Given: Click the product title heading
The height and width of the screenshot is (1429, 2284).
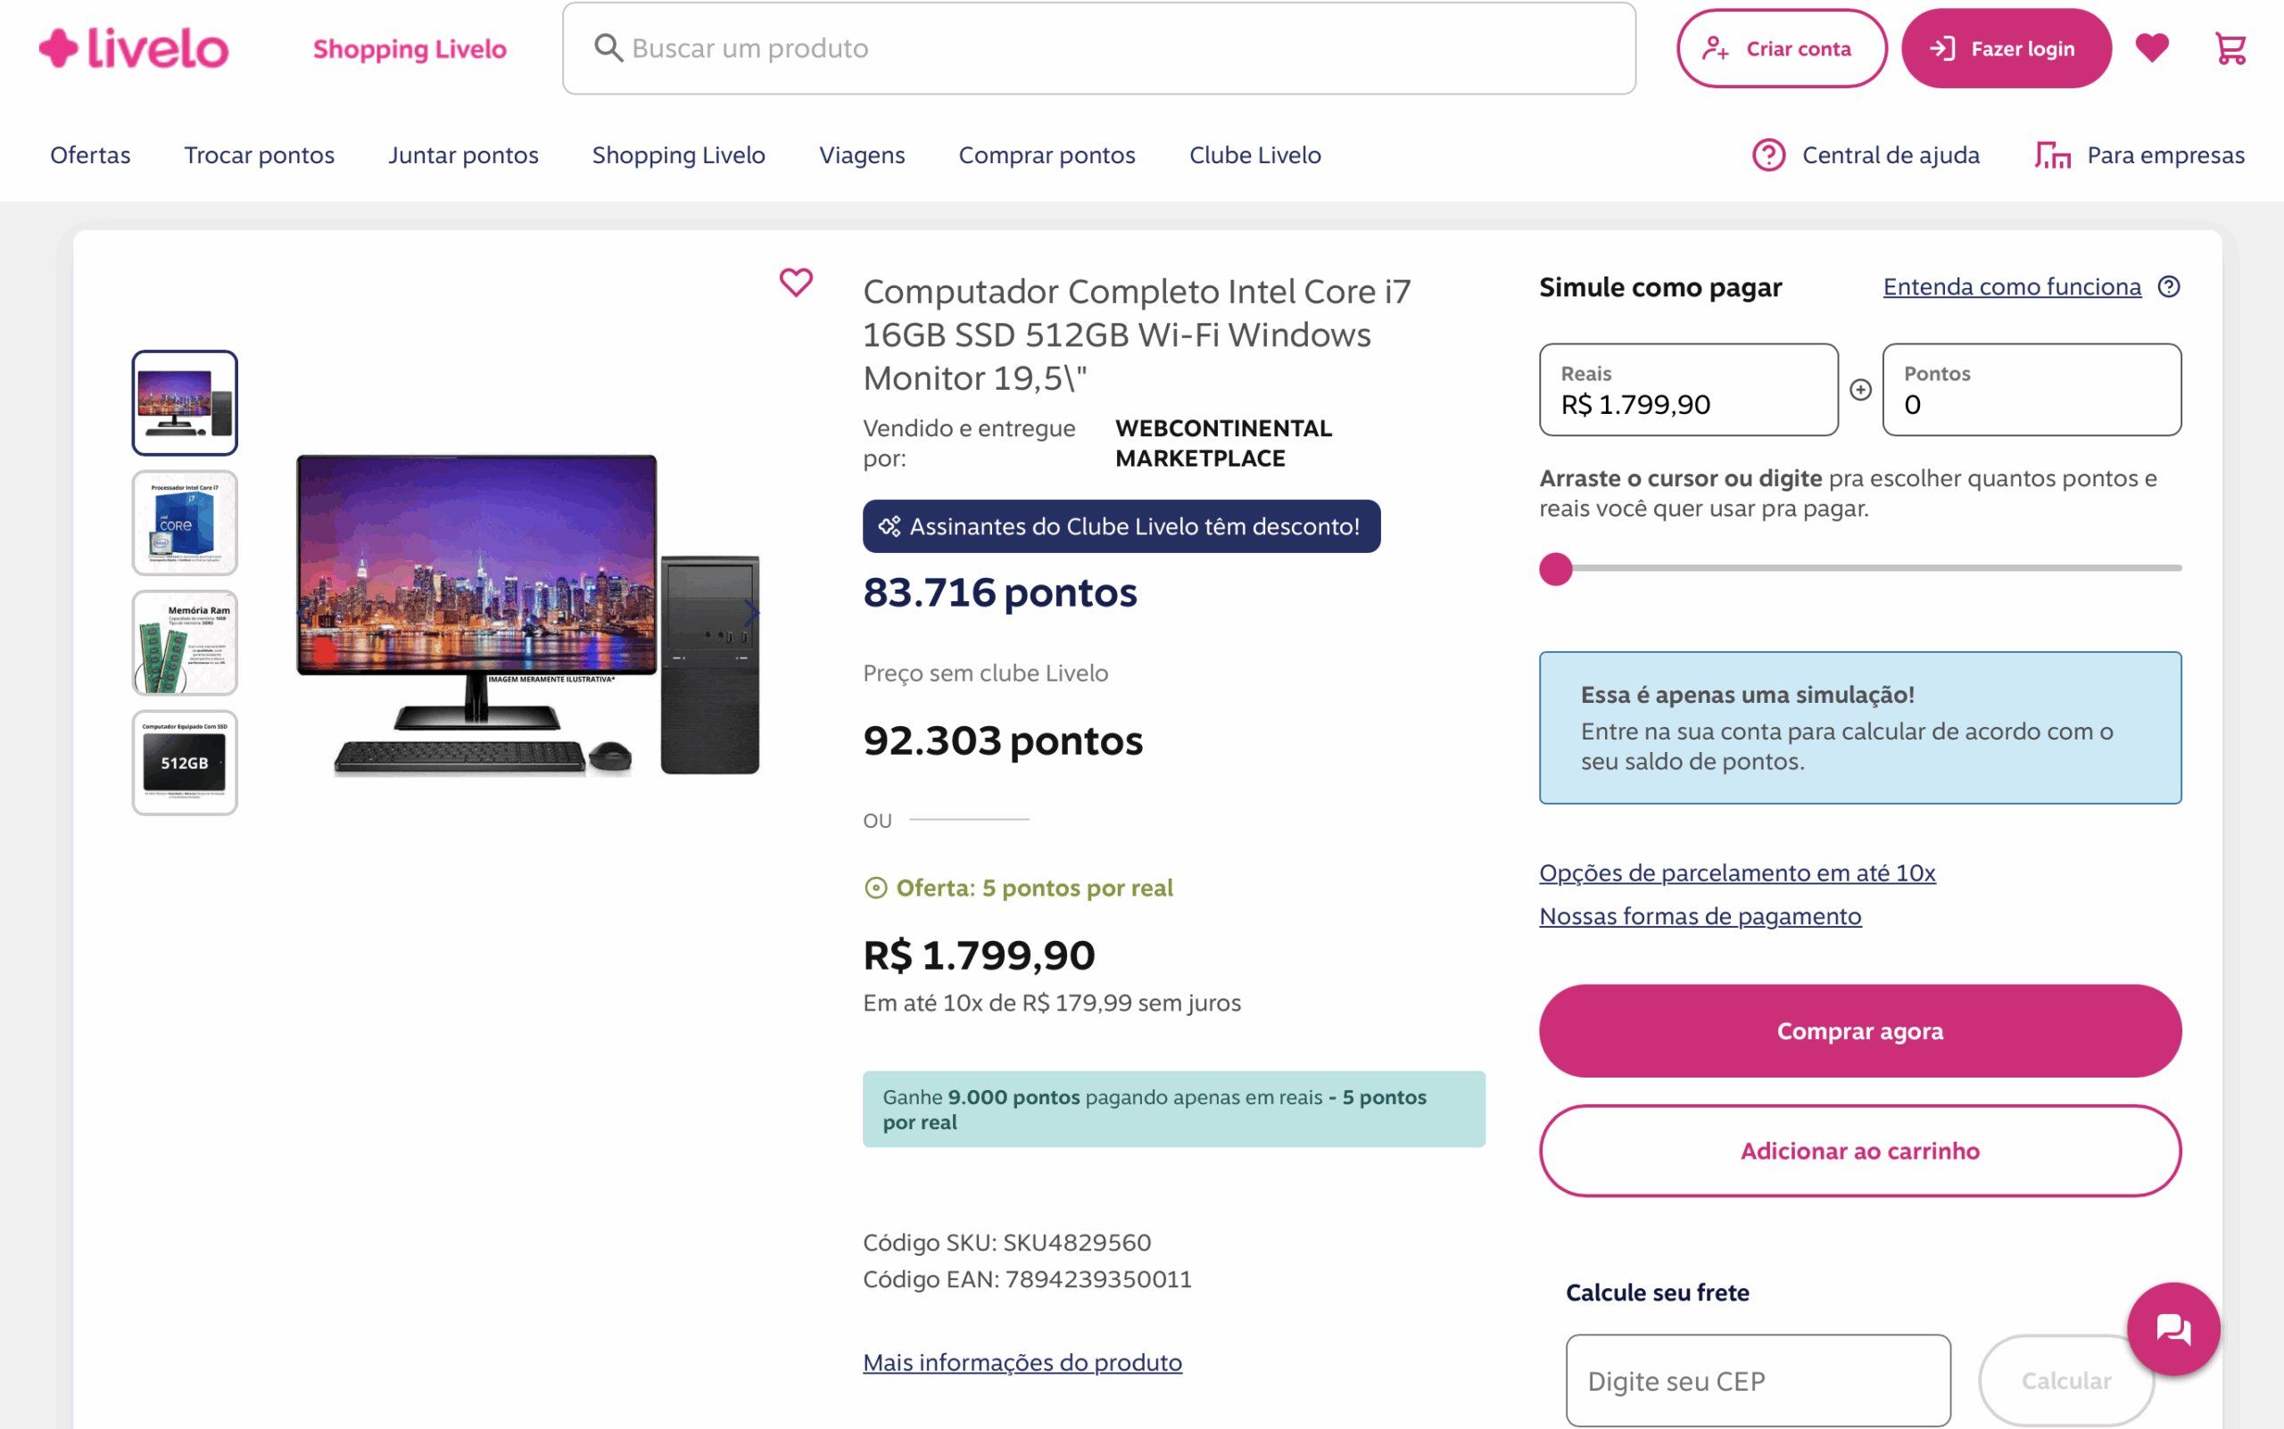Looking at the screenshot, I should (x=1137, y=335).
